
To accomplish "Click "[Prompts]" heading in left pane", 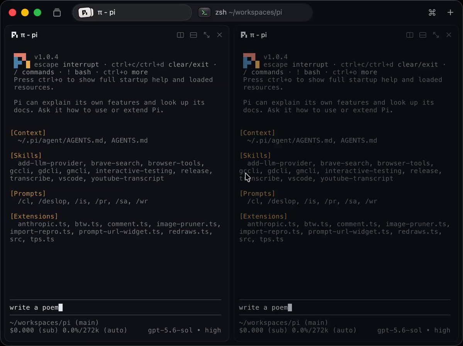I will click(28, 194).
